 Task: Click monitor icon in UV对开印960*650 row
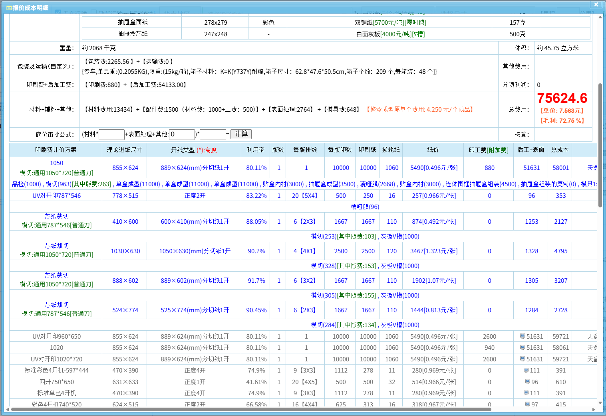(523, 336)
